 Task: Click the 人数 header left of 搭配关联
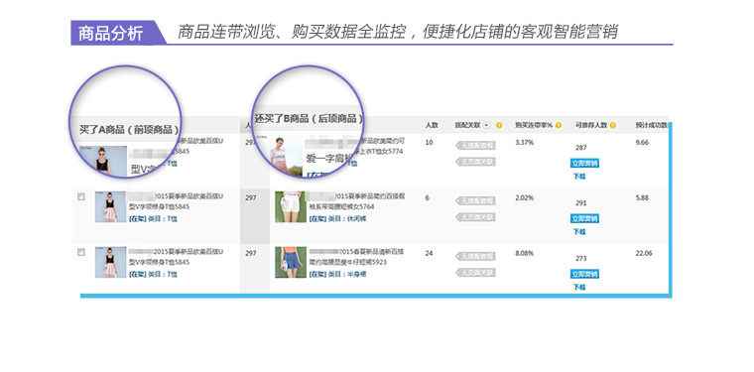tap(432, 125)
